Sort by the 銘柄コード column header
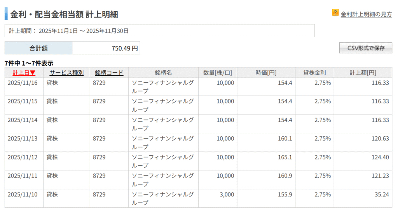 109,73
